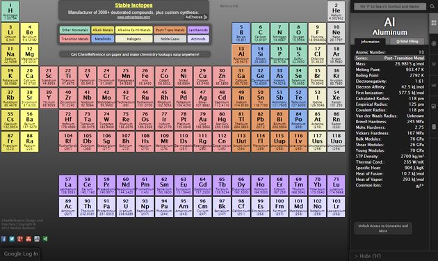Select the Tungsten (W) element cell
Screen dimensions: 438x261
(x=106, y=120)
